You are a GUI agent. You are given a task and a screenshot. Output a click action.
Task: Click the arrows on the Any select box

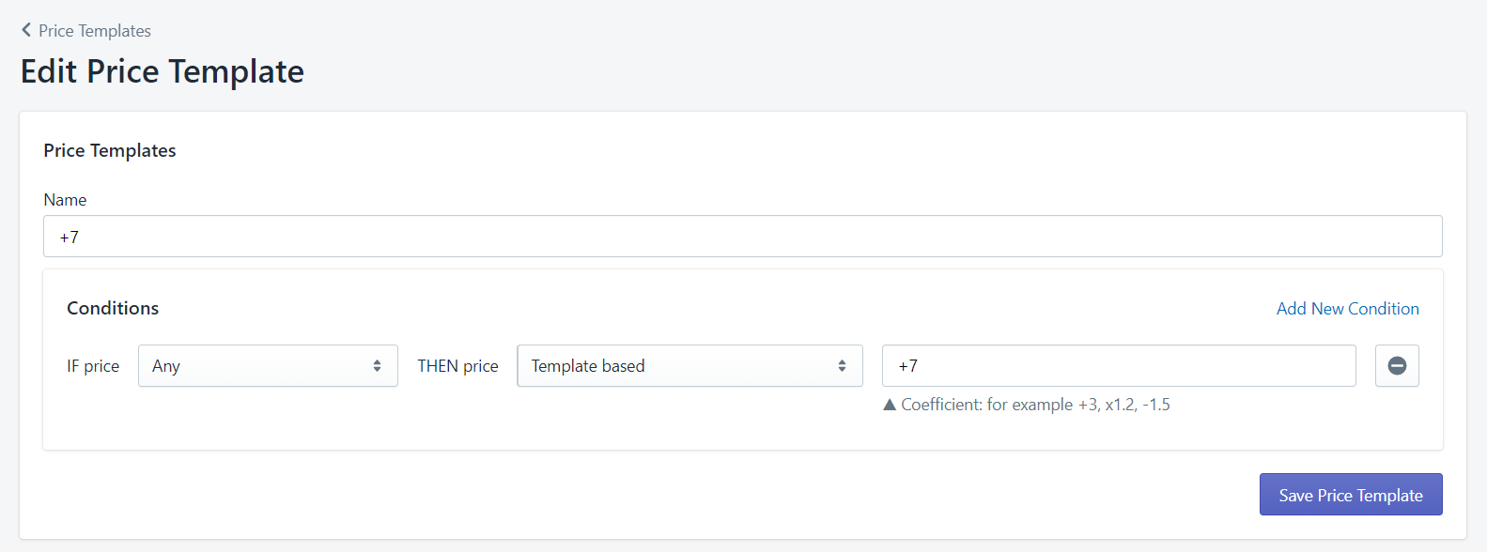point(377,366)
